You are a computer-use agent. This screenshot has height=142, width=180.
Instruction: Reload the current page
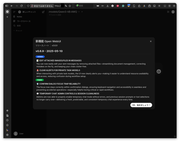pyautogui.click(x=22, y=6)
